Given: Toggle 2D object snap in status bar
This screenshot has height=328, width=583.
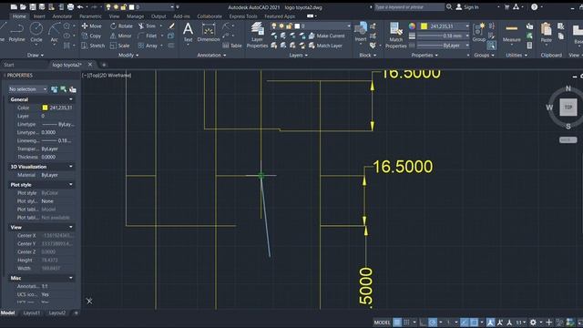Looking at the screenshot, I should tap(474, 322).
